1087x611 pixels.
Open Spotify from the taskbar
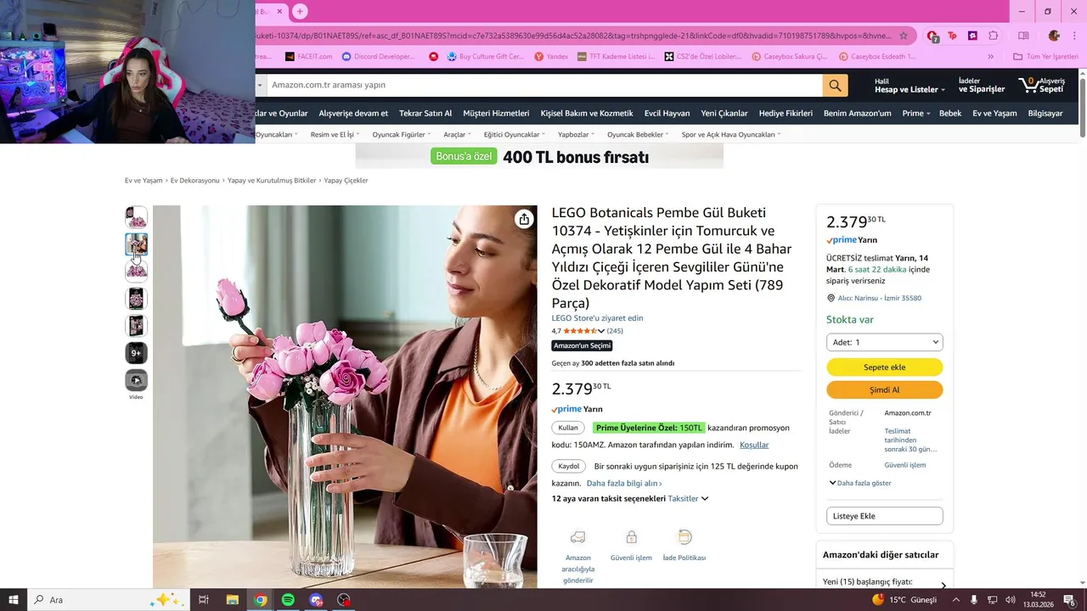[x=288, y=600]
